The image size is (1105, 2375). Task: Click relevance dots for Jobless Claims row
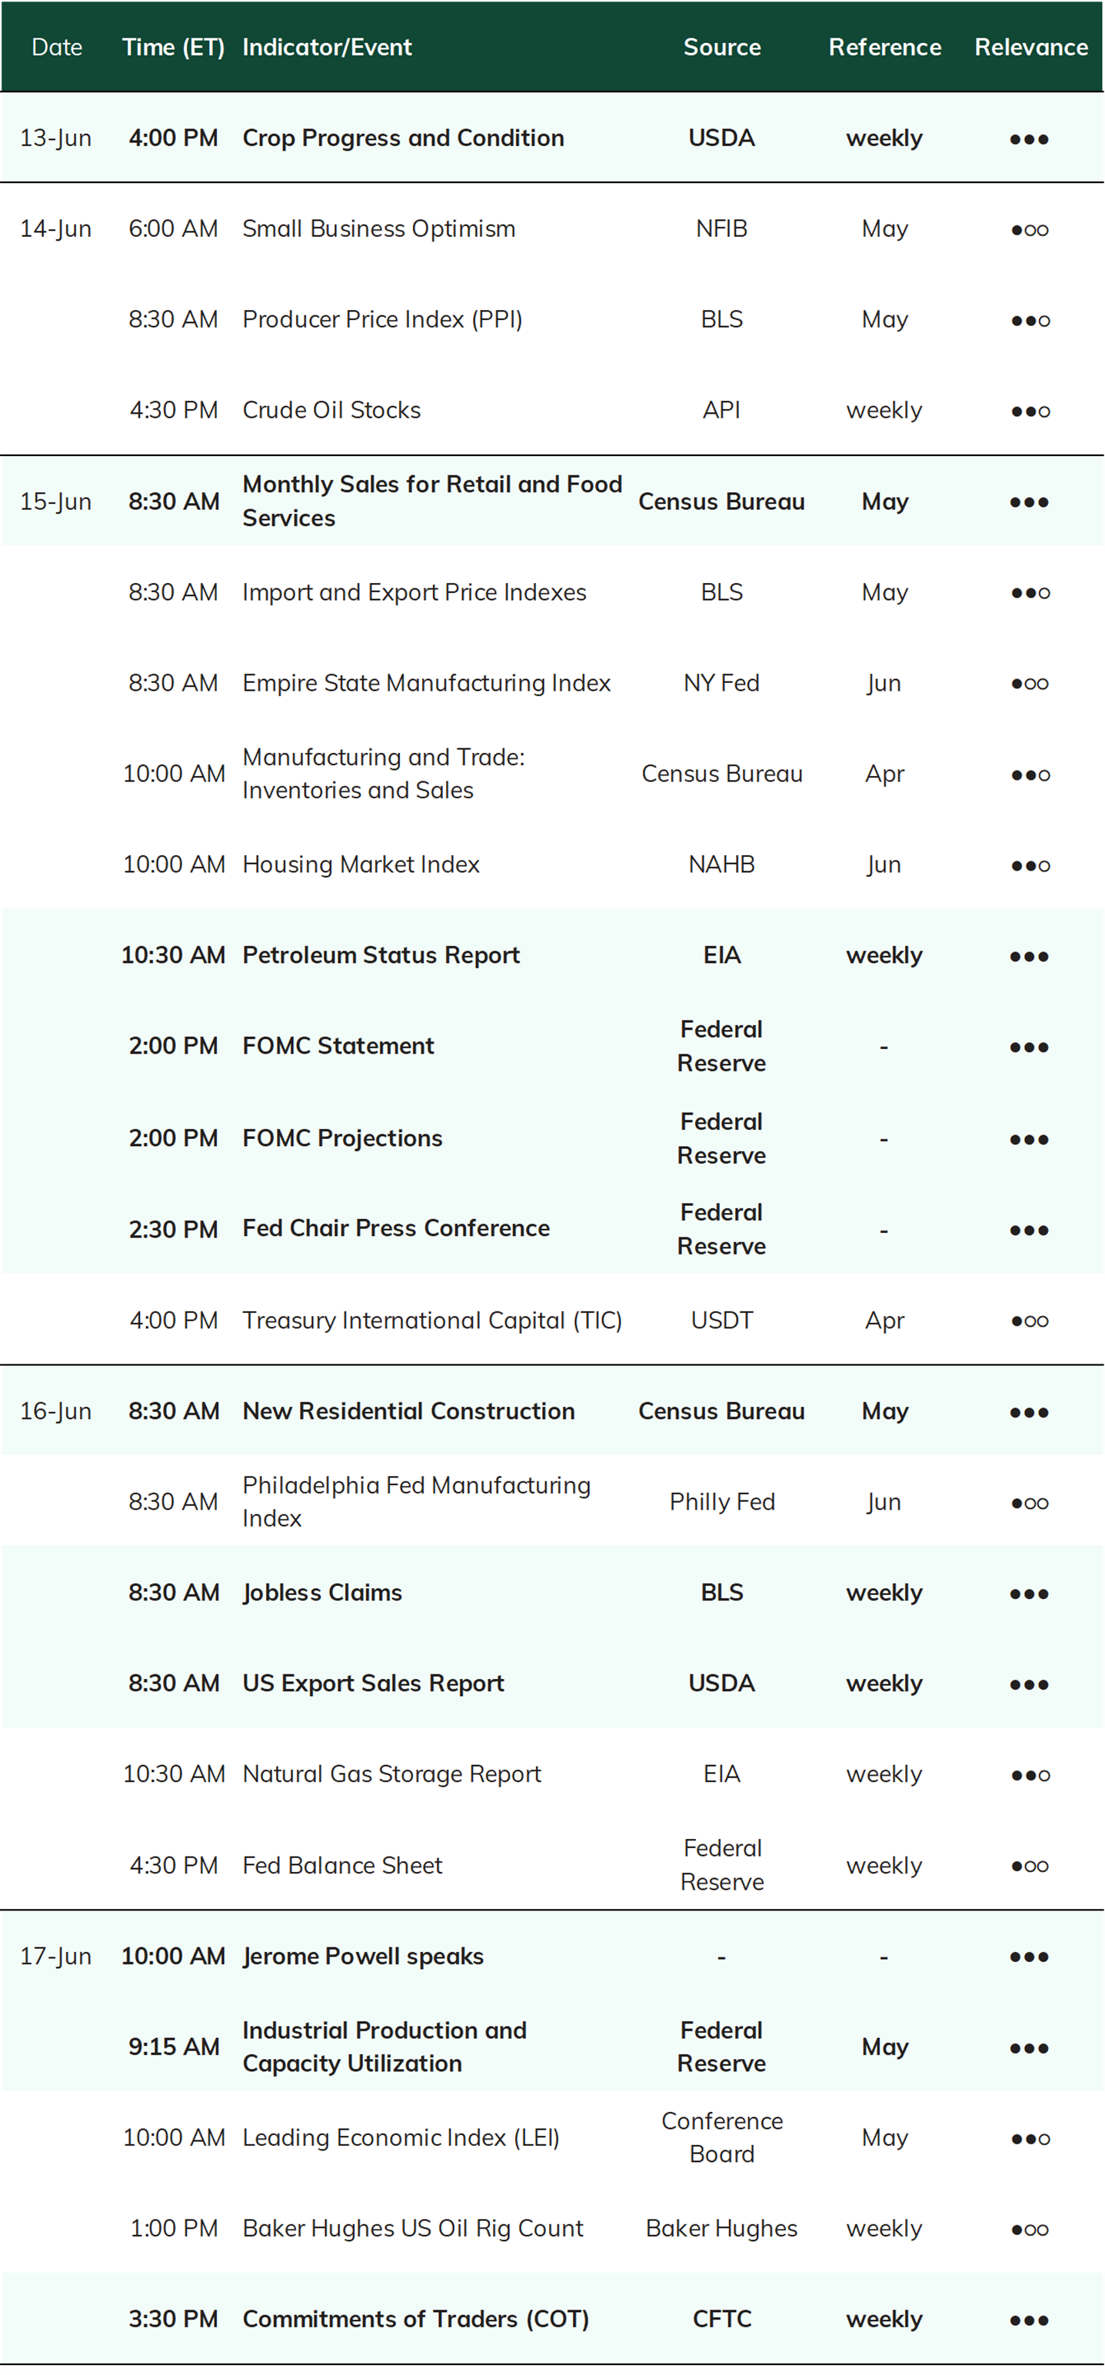[1030, 1594]
